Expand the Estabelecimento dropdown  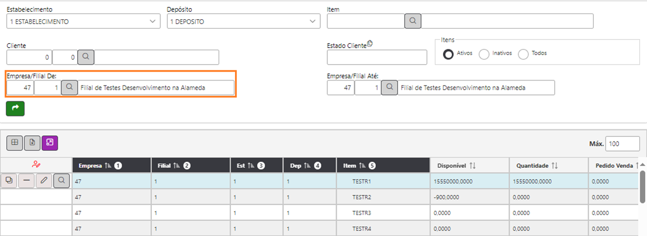84,22
